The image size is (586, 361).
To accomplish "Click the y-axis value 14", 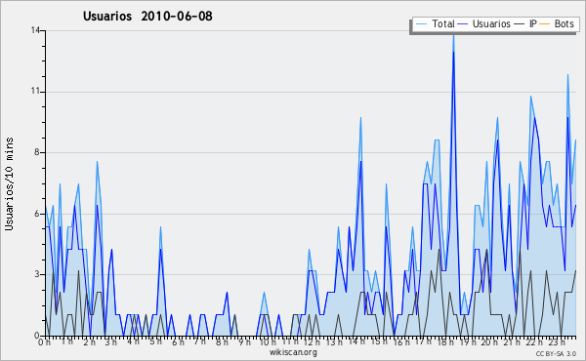I will 35,30.
